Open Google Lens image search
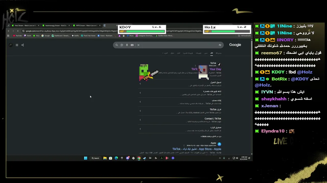Image resolution: width=327 pixels, height=183 pixels. point(122,45)
